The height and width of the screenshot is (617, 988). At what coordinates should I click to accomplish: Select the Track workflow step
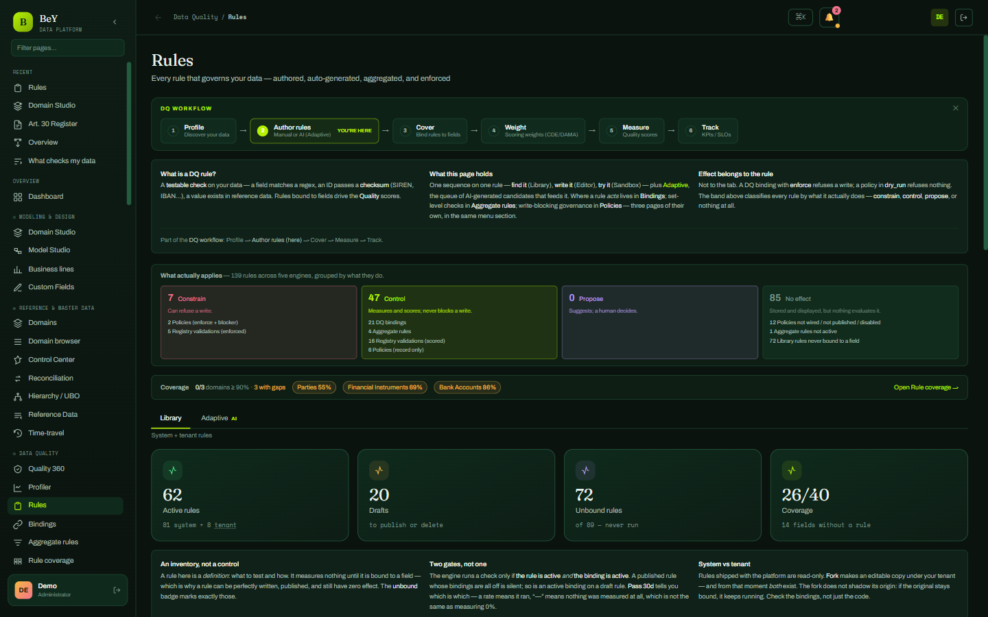(708, 130)
